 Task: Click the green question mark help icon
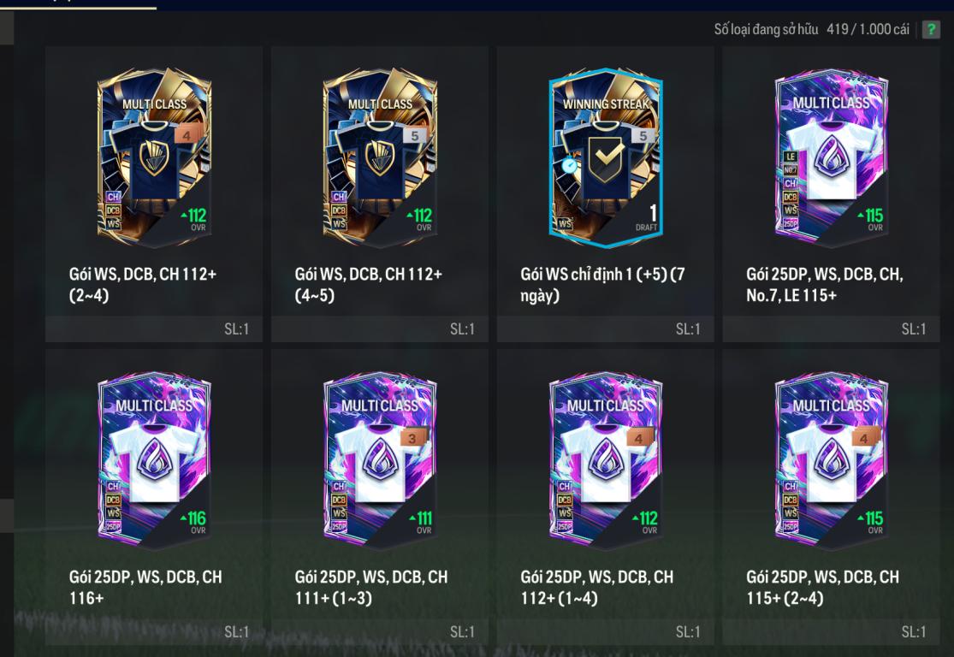931,29
